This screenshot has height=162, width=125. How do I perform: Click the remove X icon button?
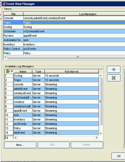(114, 78)
